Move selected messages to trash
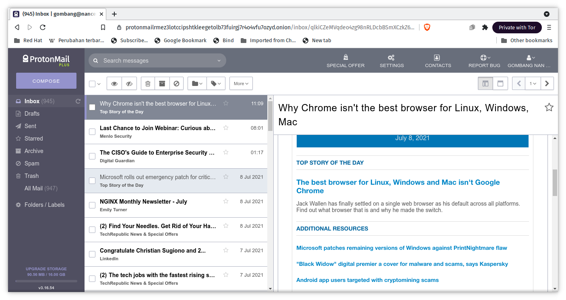This screenshot has height=300, width=566. (148, 84)
